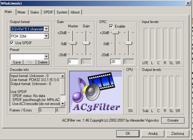This screenshot has height=140, width=193.
Task: Click the second DRC slider thumb at 0dB
Action: [x=129, y=43]
